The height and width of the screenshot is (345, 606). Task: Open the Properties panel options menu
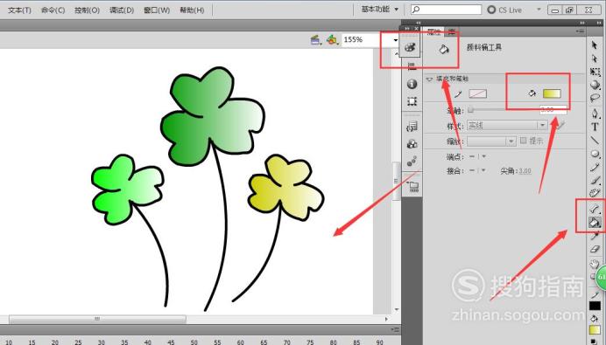click(x=580, y=31)
